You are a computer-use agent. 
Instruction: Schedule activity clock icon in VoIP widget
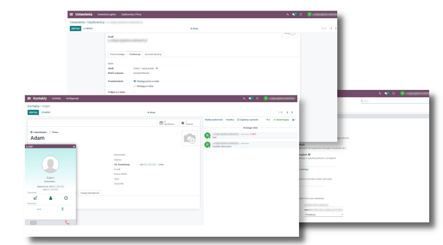66,198
